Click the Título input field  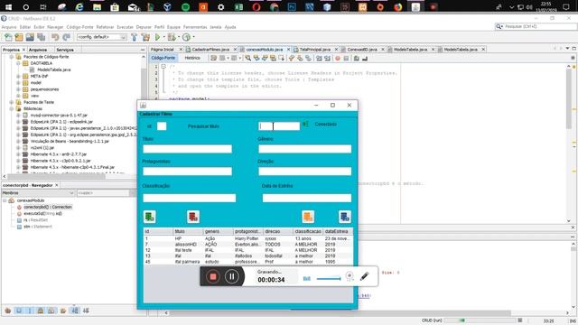(187, 149)
